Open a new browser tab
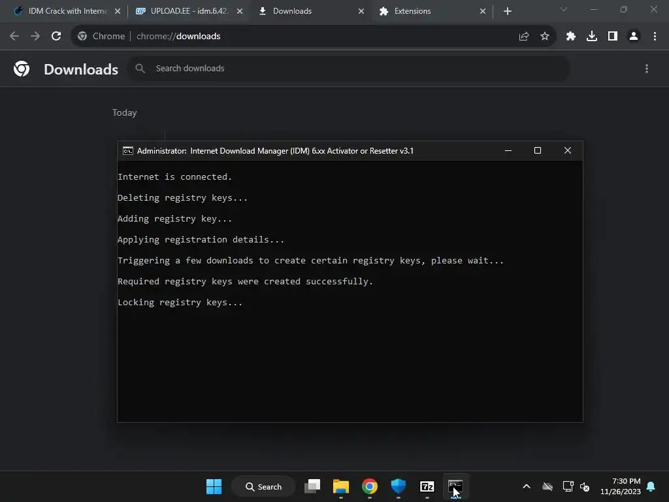This screenshot has width=669, height=502. pyautogui.click(x=507, y=11)
